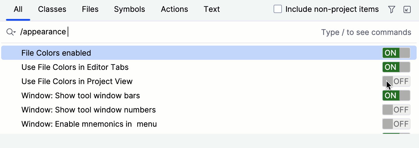The image size is (419, 148).
Task: Select the All tab
Action: pos(18,9)
